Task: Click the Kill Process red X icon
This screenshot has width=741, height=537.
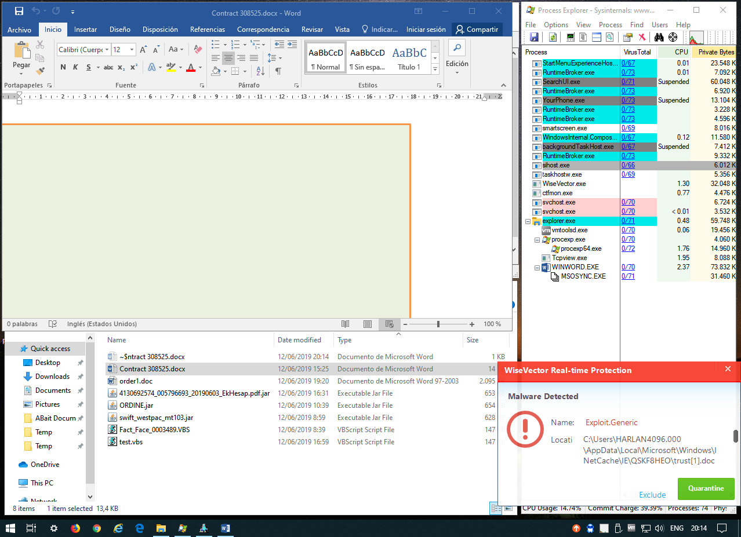Action: pyautogui.click(x=642, y=38)
